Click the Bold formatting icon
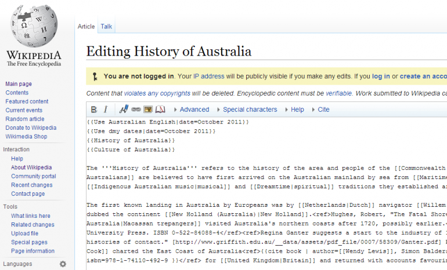This screenshot has width=447, height=270. pos(94,110)
